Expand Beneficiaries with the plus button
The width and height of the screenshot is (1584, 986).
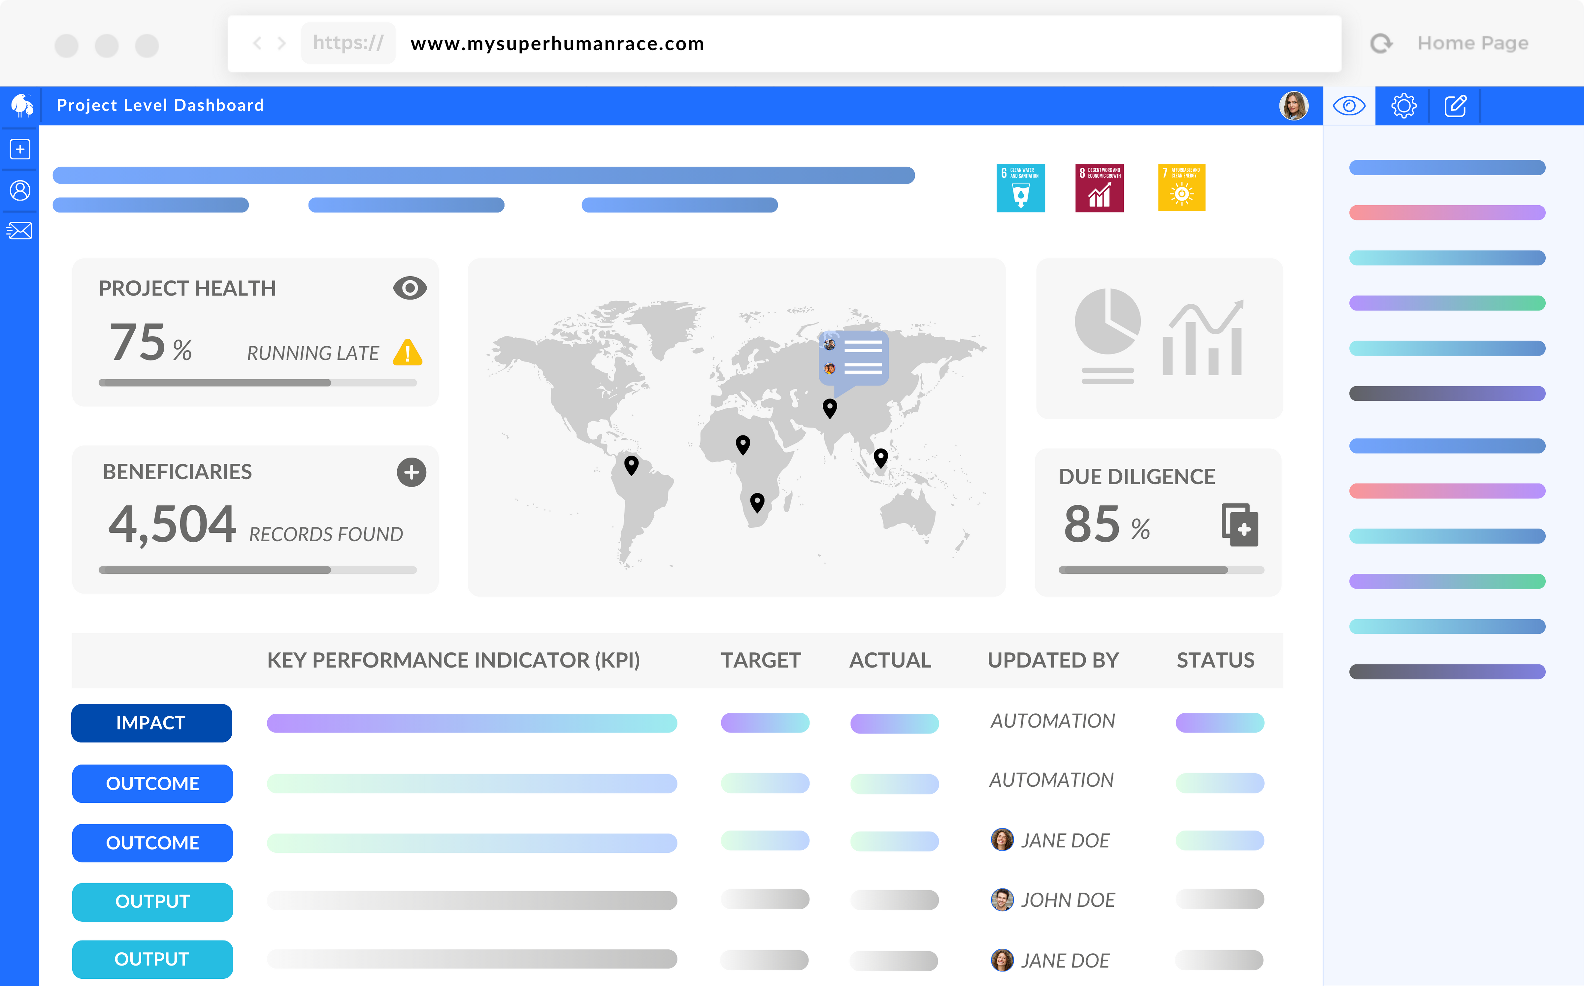(x=411, y=472)
